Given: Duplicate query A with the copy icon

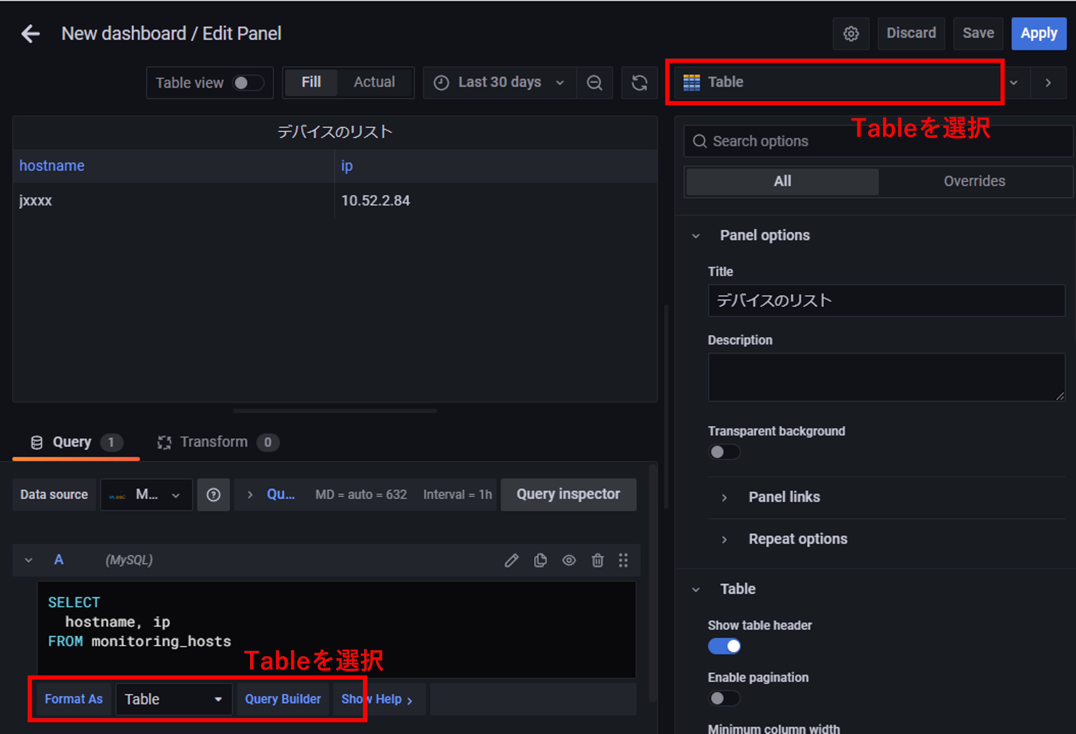Looking at the screenshot, I should [x=540, y=560].
